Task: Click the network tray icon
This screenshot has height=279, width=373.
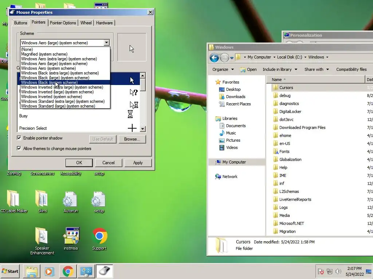Action: click(x=329, y=271)
